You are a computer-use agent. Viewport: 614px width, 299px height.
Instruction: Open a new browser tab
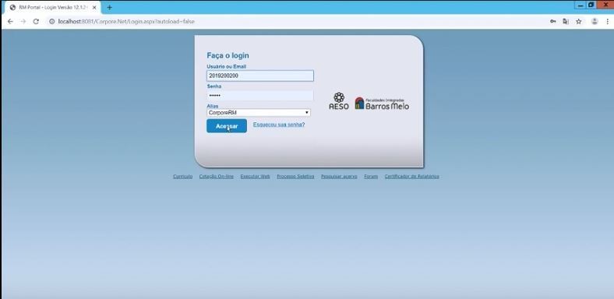coord(109,8)
